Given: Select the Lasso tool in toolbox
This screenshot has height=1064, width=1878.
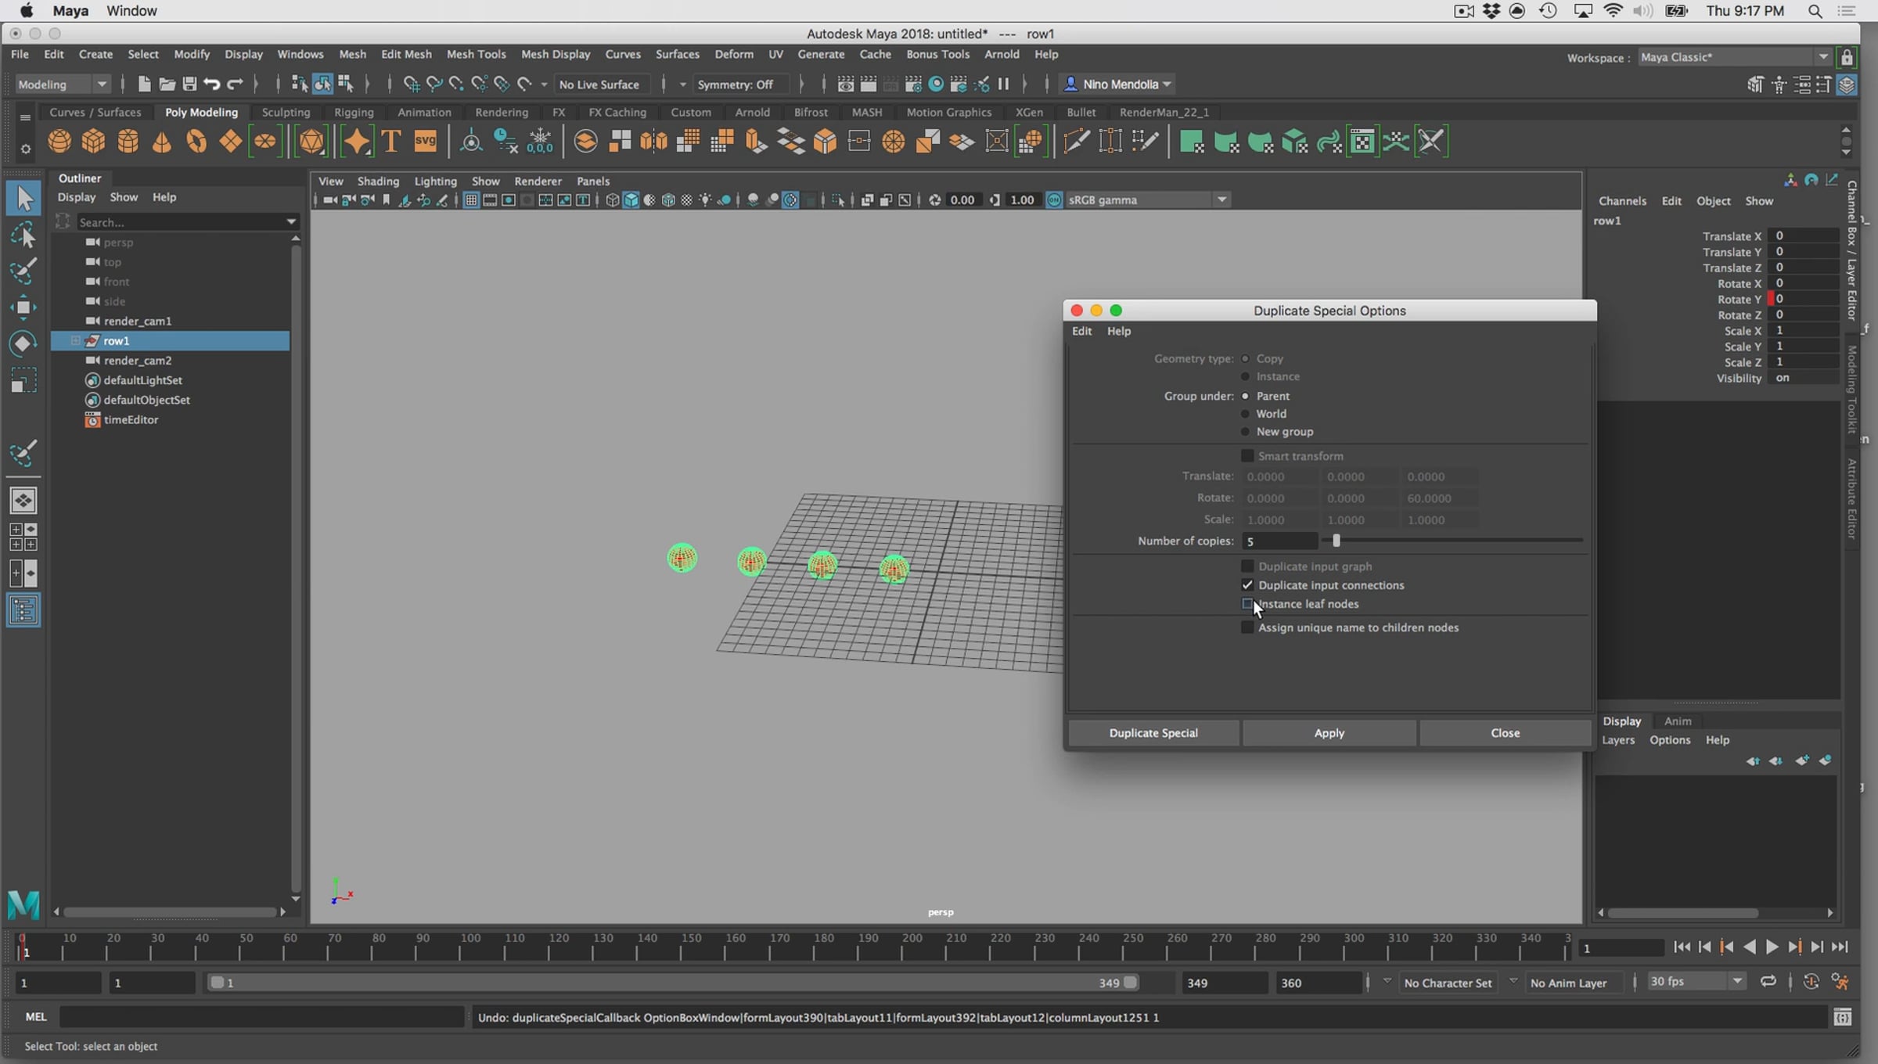Looking at the screenshot, I should (x=23, y=235).
